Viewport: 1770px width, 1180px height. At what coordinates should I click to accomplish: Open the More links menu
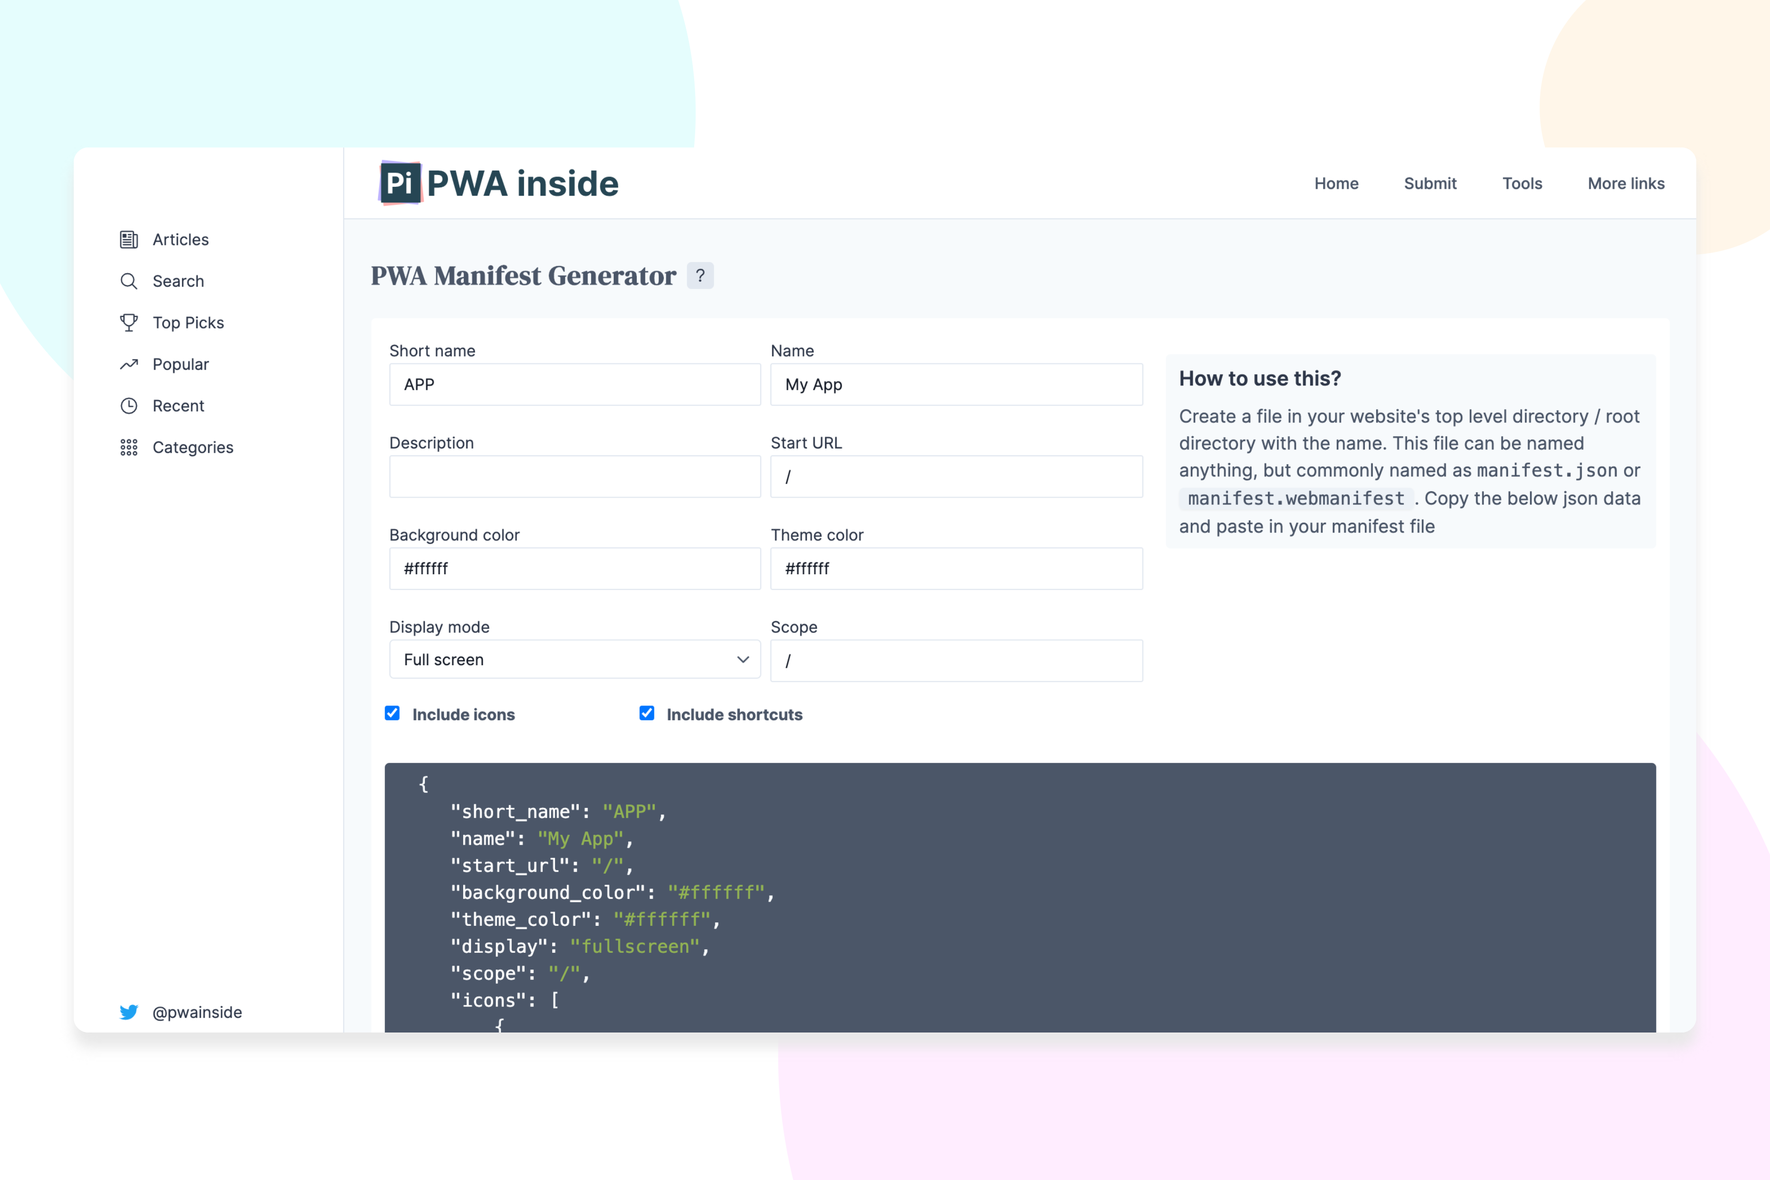pos(1625,183)
